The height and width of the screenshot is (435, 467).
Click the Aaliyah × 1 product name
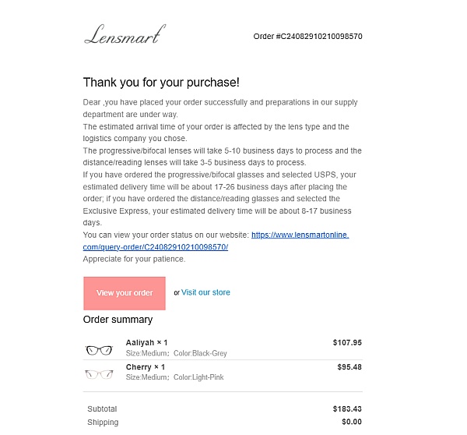click(x=146, y=342)
